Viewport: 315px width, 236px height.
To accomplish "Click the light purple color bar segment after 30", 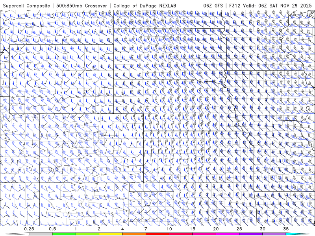I will (x=274, y=234).
